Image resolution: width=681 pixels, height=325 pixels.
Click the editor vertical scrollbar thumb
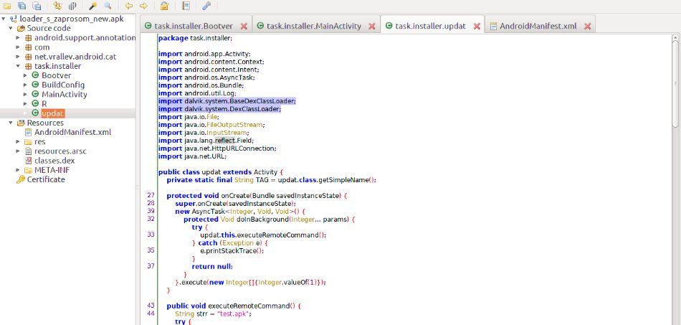point(675,85)
